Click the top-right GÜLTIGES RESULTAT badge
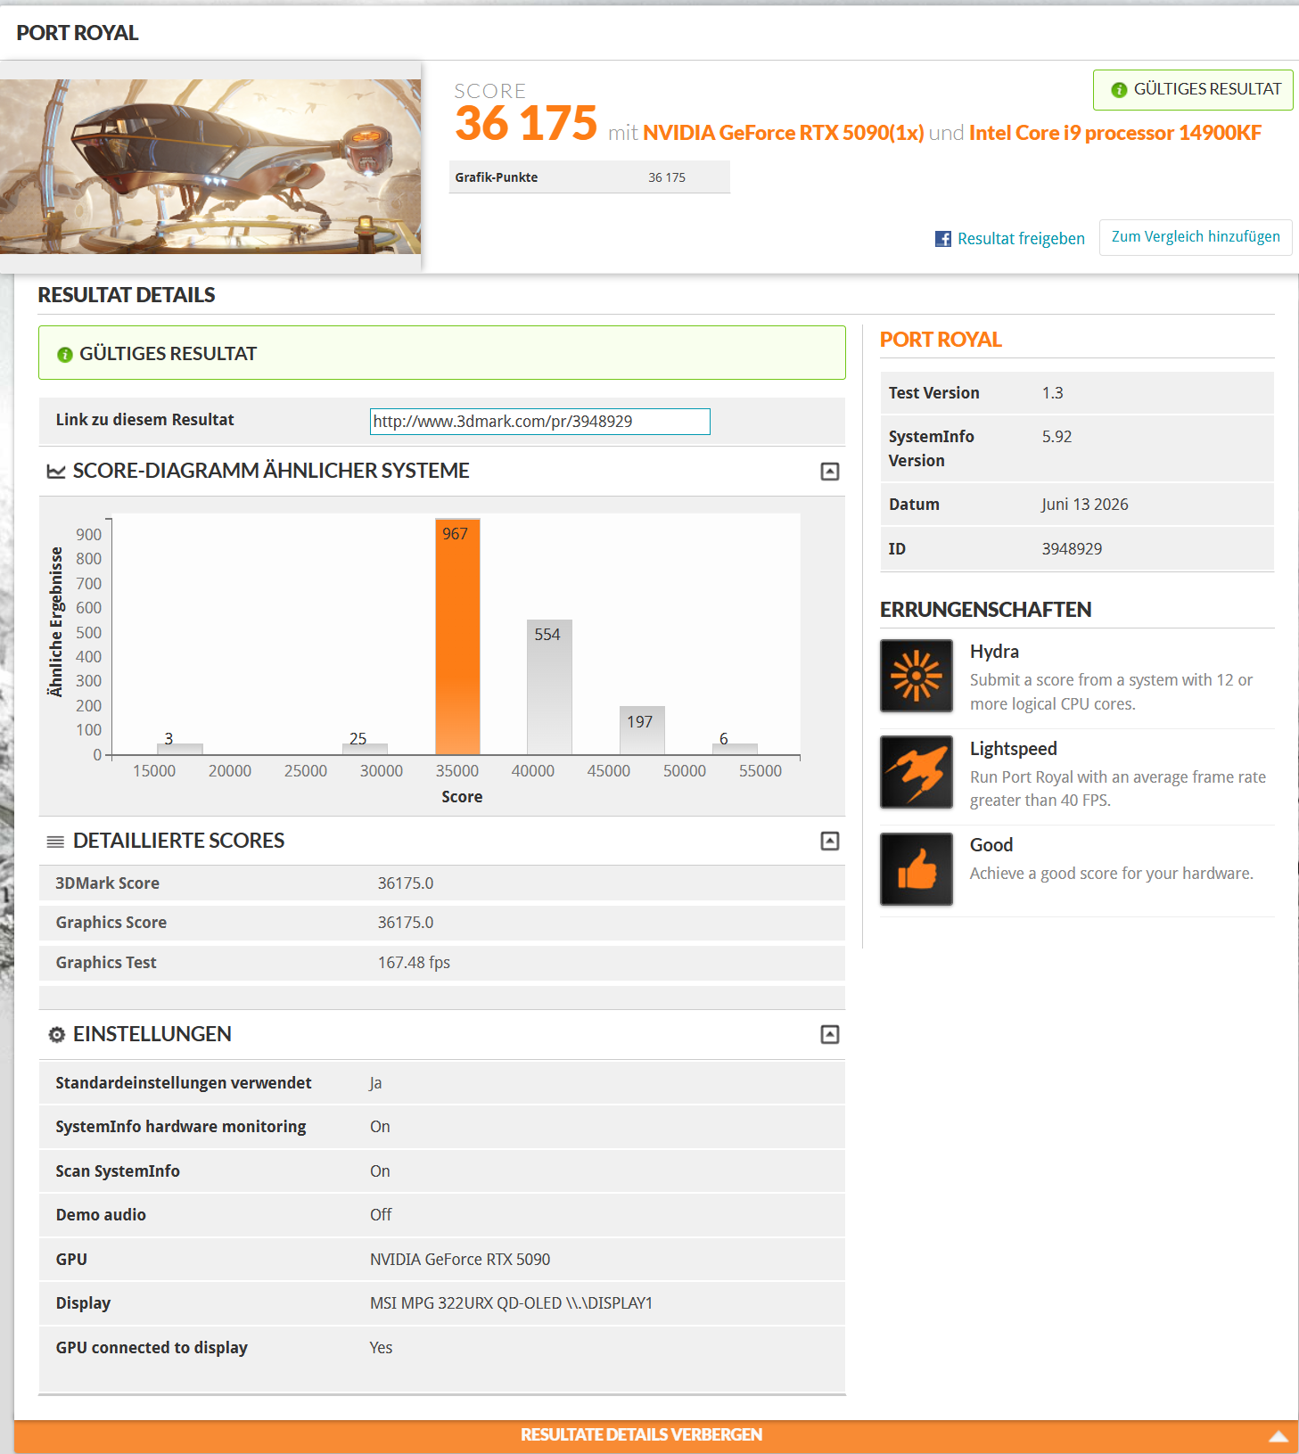 coord(1193,90)
